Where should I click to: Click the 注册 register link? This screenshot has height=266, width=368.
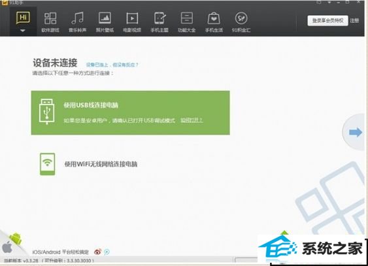point(354,21)
